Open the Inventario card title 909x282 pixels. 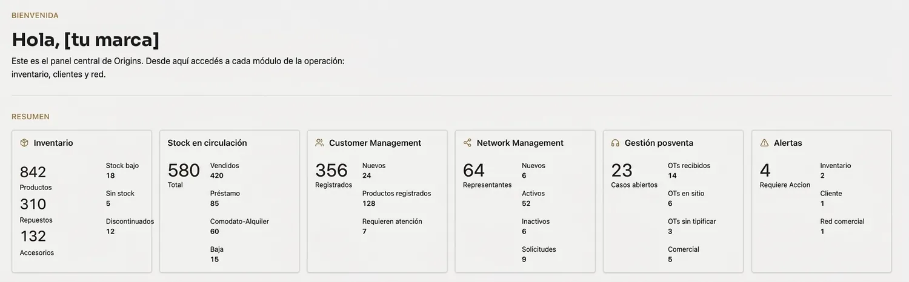tap(53, 143)
